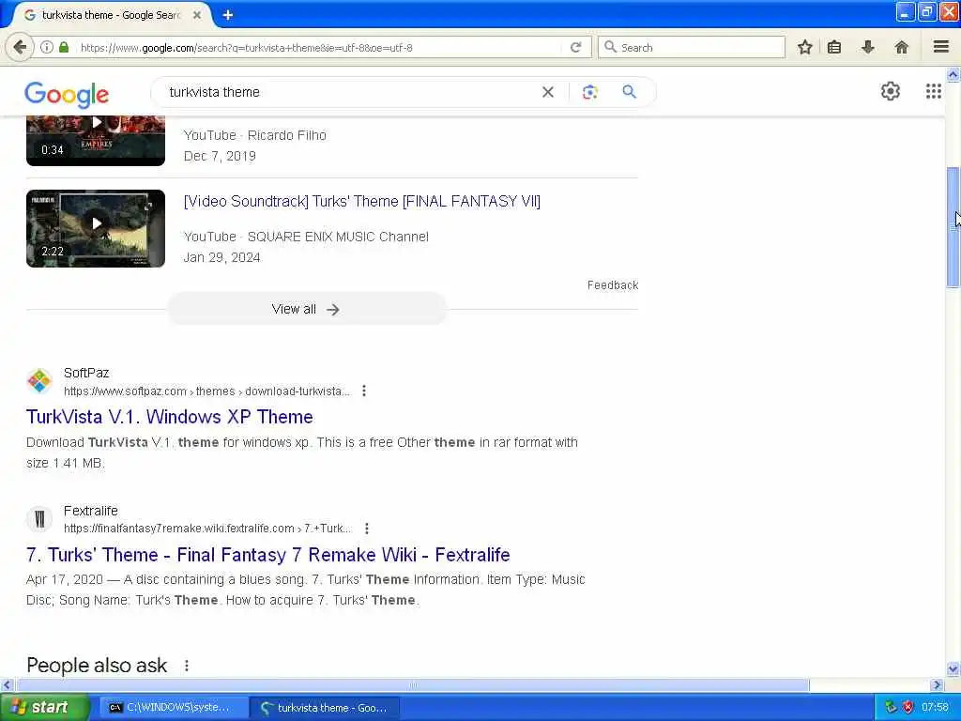The image size is (961, 721).
Task: Search by image with the Lens icon
Action: pos(589,92)
